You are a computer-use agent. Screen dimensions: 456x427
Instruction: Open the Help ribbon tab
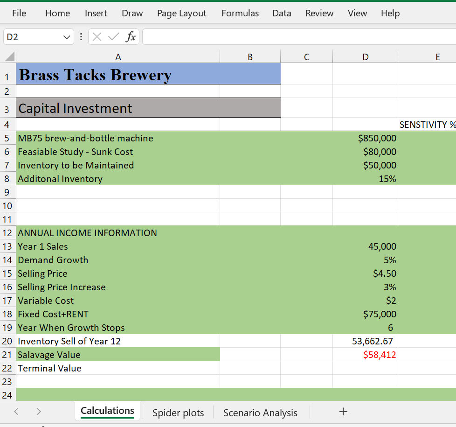(x=390, y=13)
